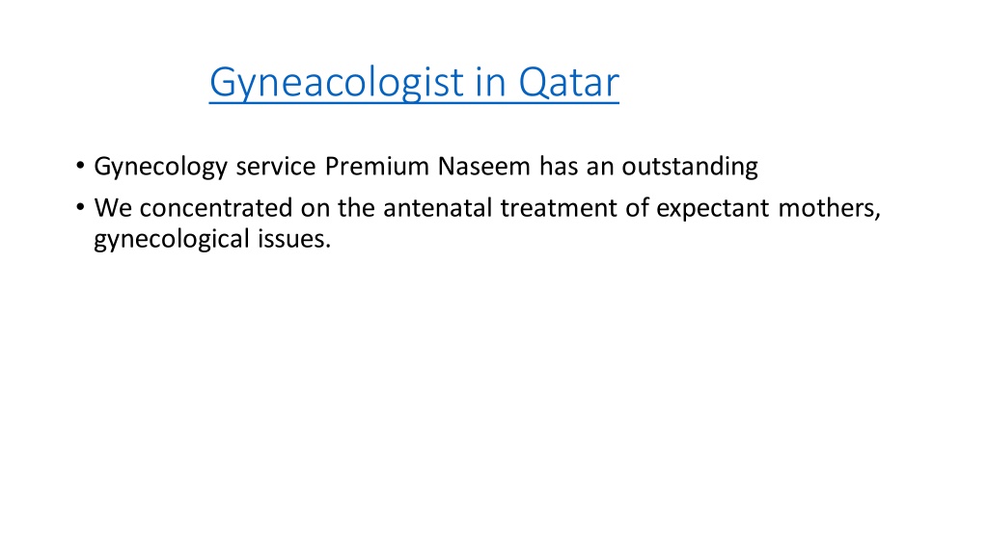Click the word issues on the last line

292,239
